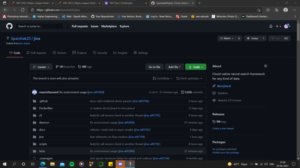Viewport: 300px width, 168px height.
Task: Open the browser favorites list icon
Action: [268, 10]
